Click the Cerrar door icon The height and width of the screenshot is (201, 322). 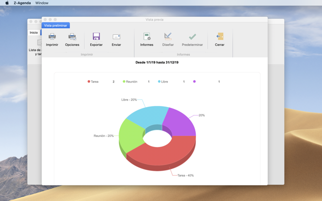(x=220, y=36)
